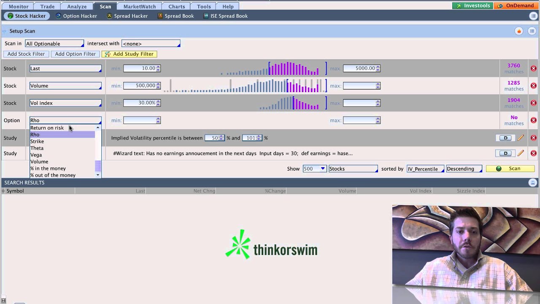Image resolution: width=540 pixels, height=304 pixels.
Task: Switch to the Monitor tab
Action: [19, 6]
